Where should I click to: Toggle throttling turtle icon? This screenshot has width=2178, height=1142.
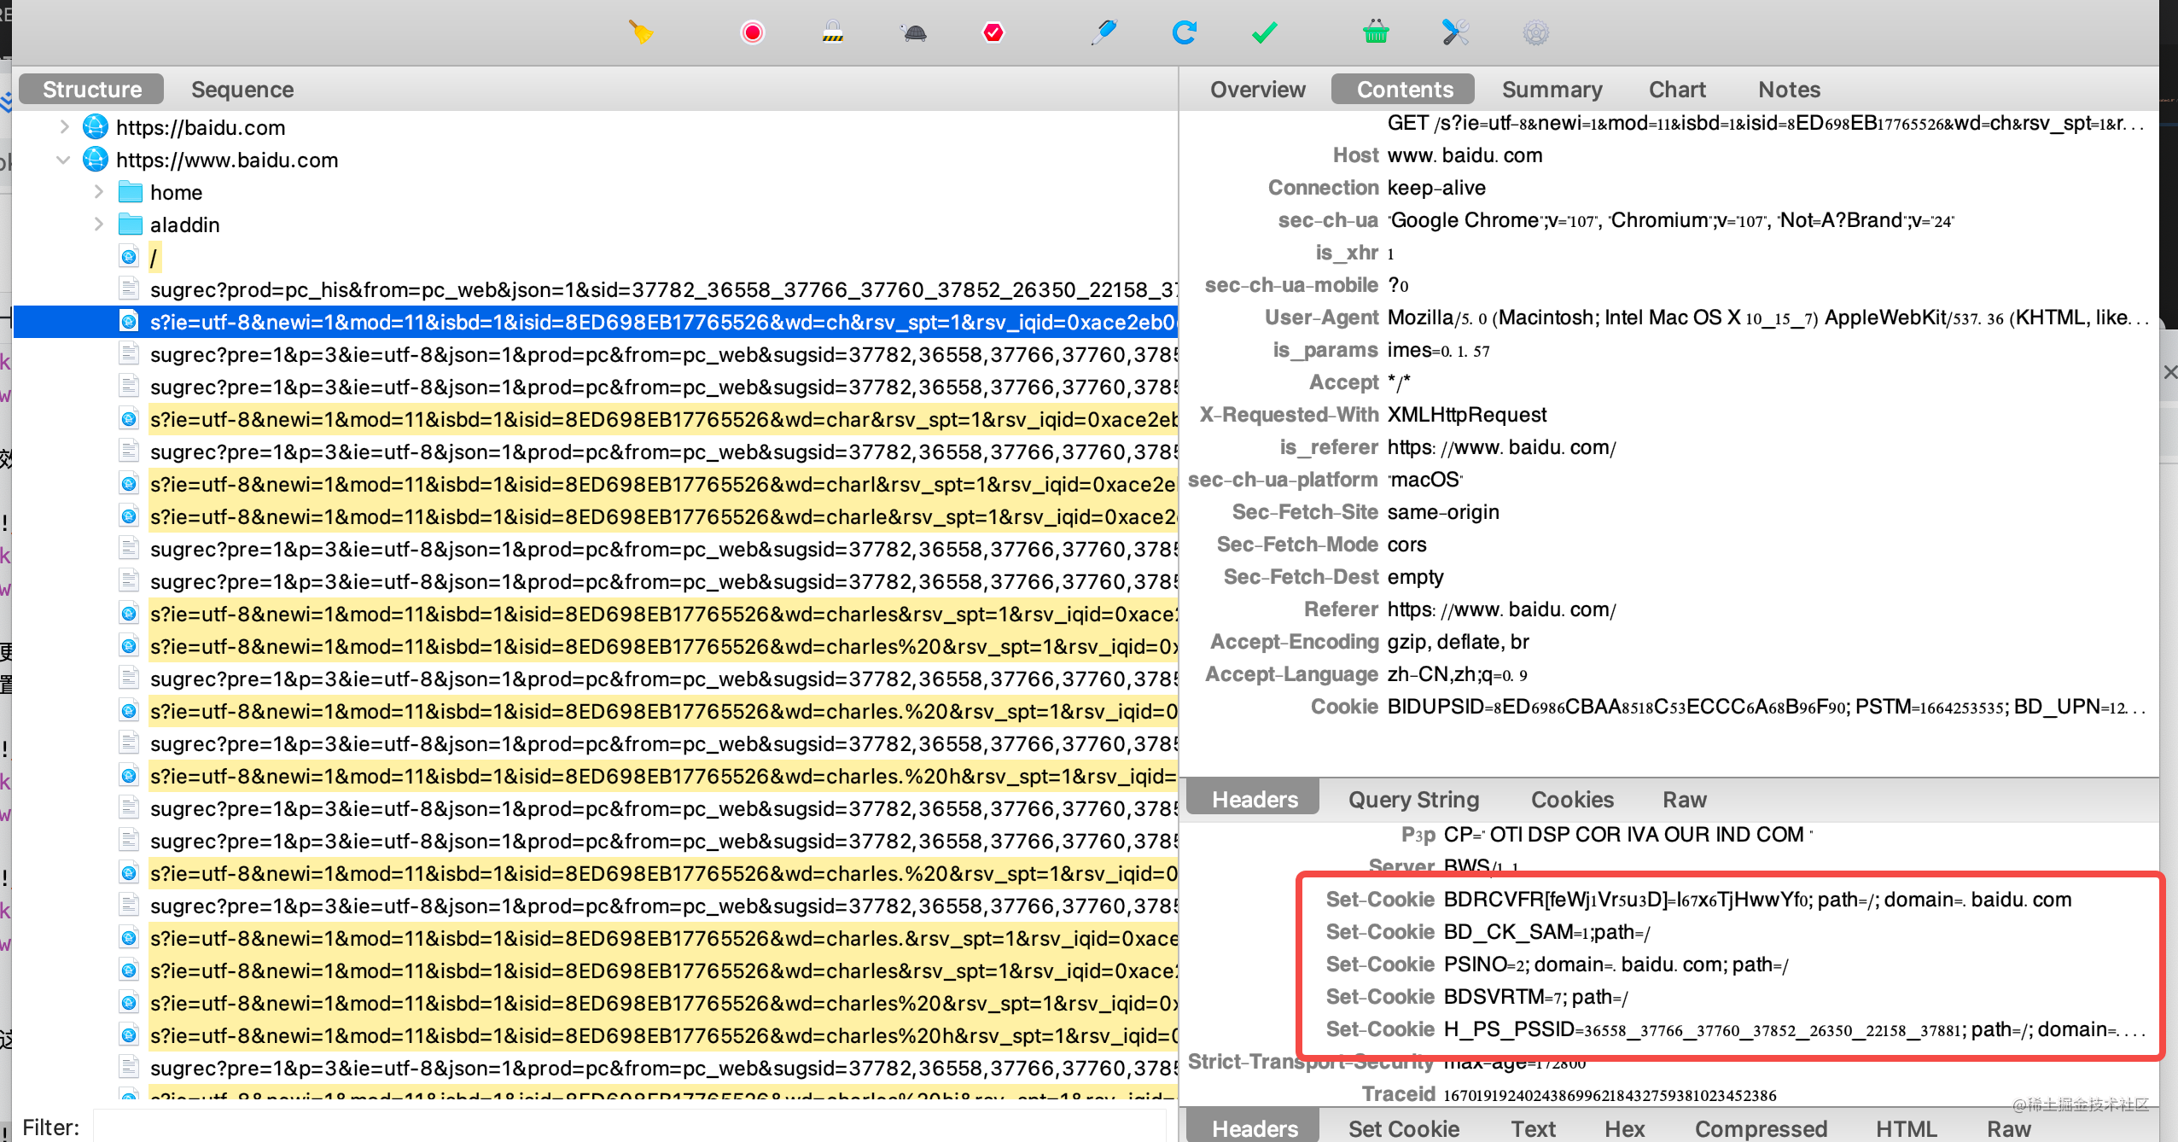click(914, 32)
